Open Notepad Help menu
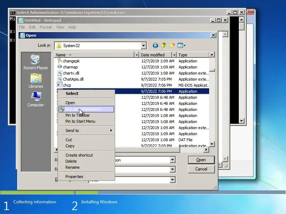 (x=72, y=27)
